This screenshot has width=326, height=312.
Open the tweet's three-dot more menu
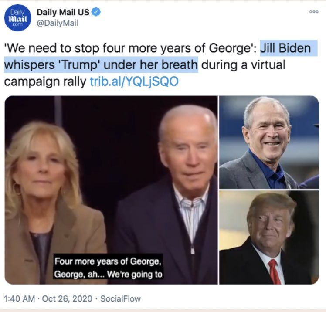pyautogui.click(x=314, y=12)
